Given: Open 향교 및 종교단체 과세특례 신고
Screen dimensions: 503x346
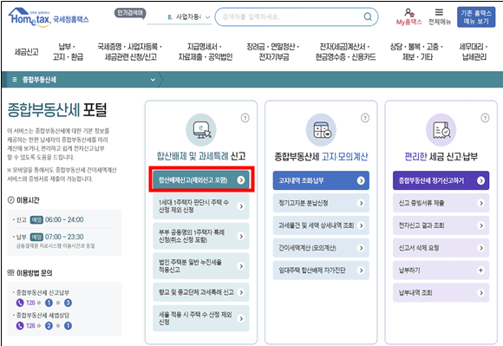Looking at the screenshot, I should coord(201,292).
